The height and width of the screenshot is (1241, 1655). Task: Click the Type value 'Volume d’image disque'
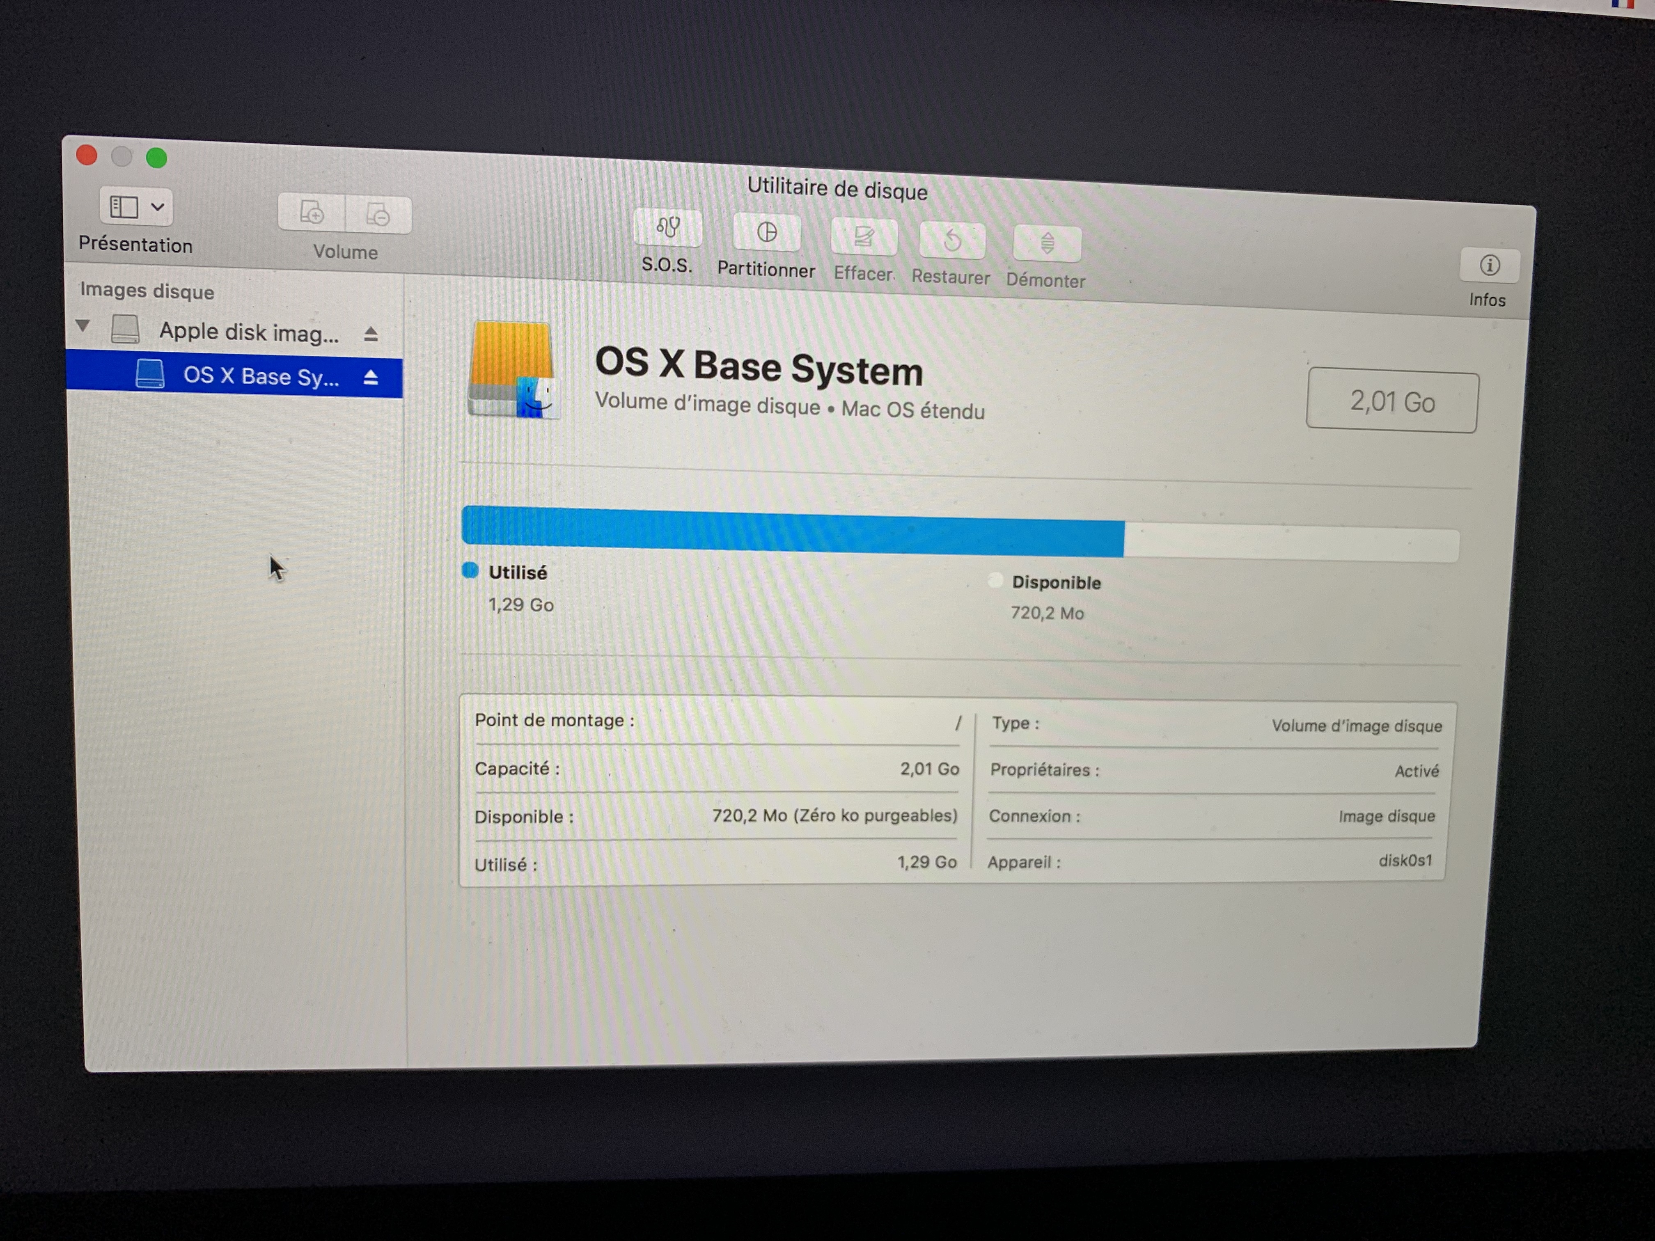coord(1357,726)
